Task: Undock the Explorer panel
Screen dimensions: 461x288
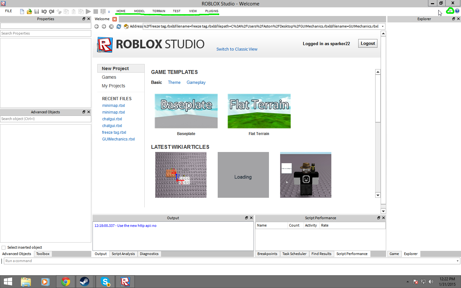Action: [x=454, y=19]
